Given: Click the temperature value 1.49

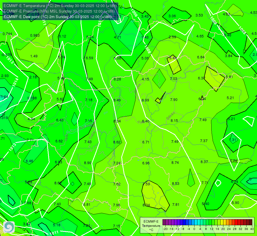Looking at the screenshot, I should tap(34, 56).
